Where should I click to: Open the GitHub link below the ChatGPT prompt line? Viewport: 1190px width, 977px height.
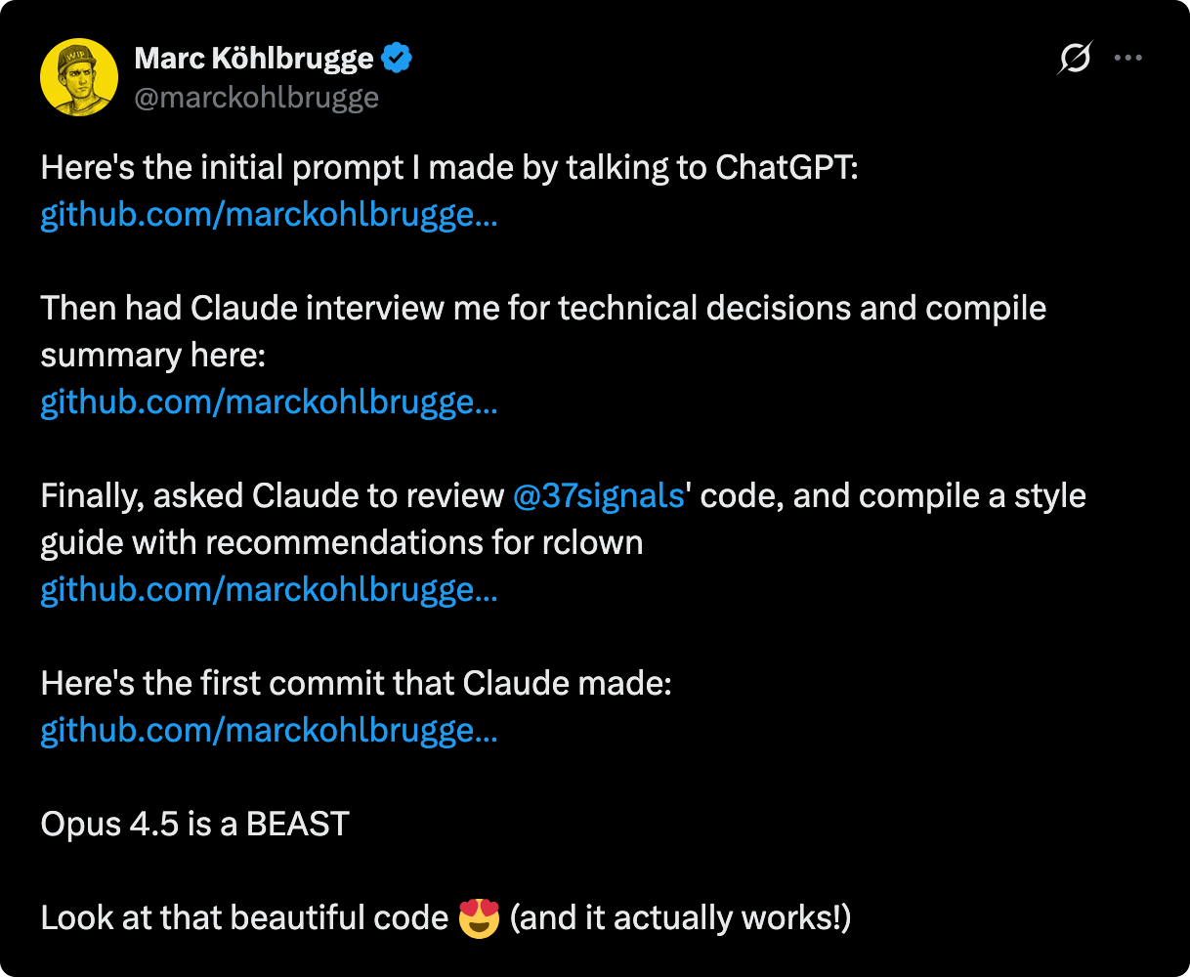pos(269,215)
